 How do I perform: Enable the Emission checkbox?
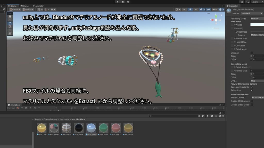point(252,53)
